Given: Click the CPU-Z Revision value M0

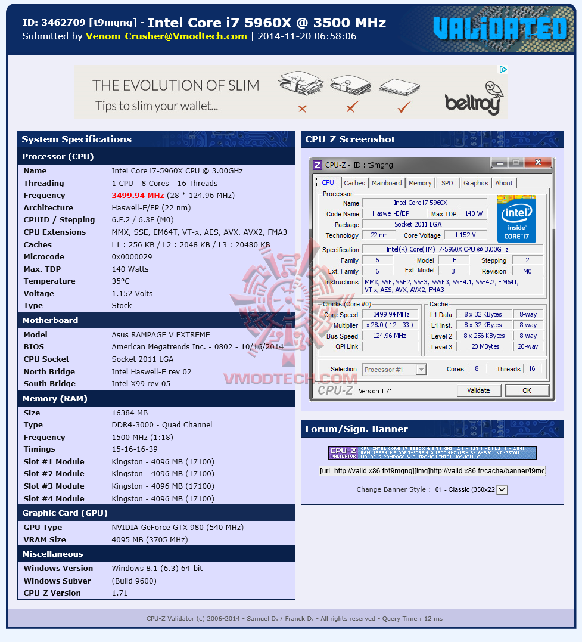Looking at the screenshot, I should [x=527, y=271].
